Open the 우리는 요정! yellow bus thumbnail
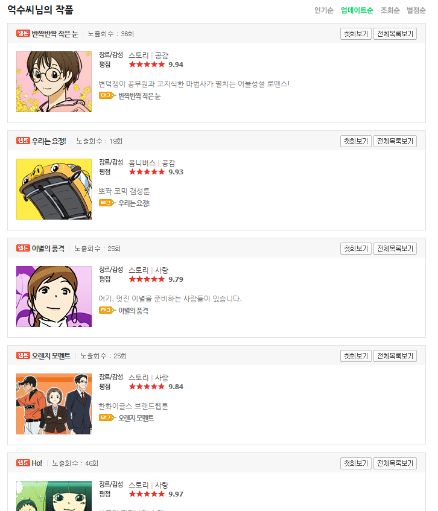The width and height of the screenshot is (438, 511). click(x=54, y=189)
